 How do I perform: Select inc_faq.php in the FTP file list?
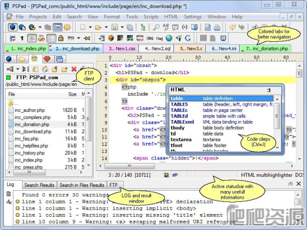click(27, 139)
